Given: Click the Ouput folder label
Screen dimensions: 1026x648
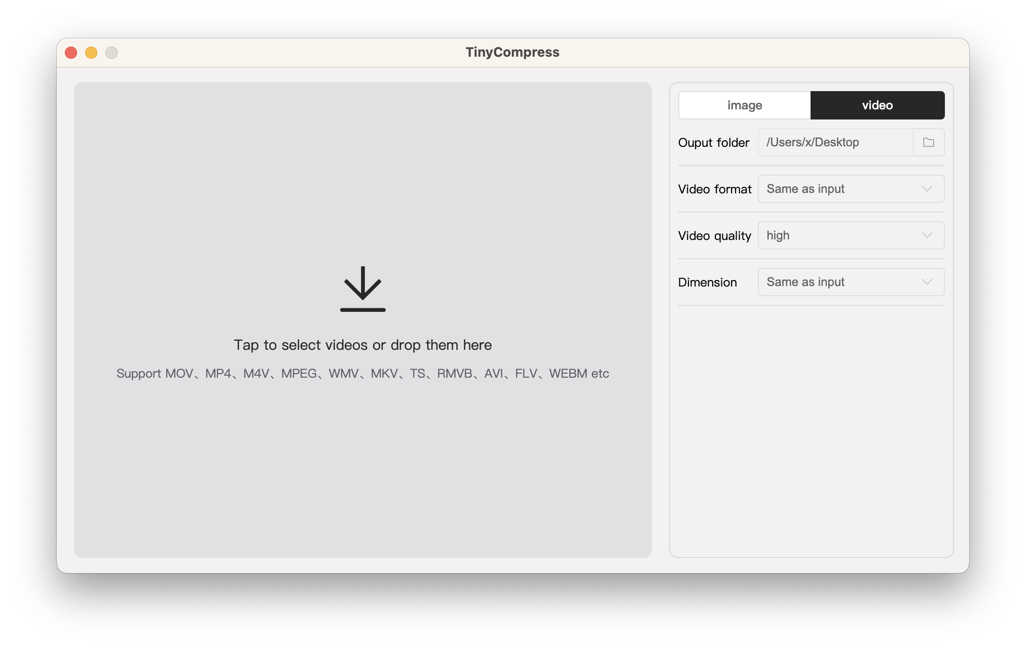Looking at the screenshot, I should [714, 143].
